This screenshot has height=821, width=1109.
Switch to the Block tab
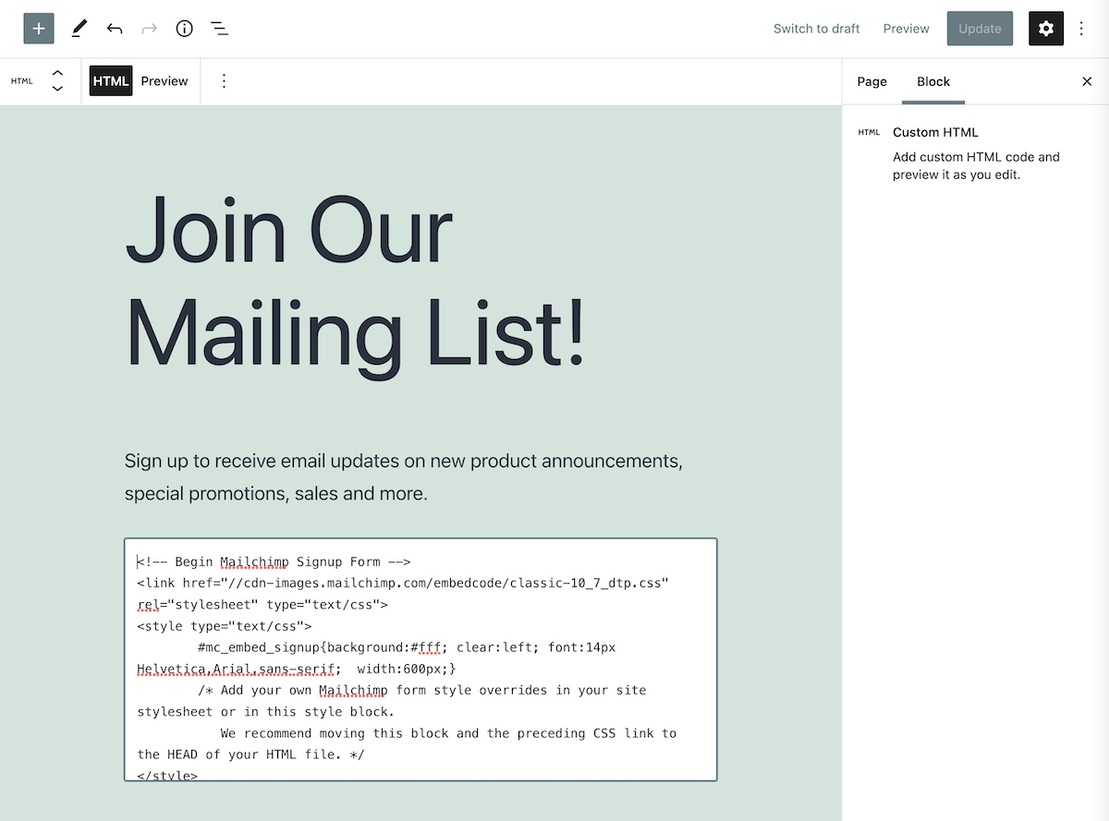[933, 81]
